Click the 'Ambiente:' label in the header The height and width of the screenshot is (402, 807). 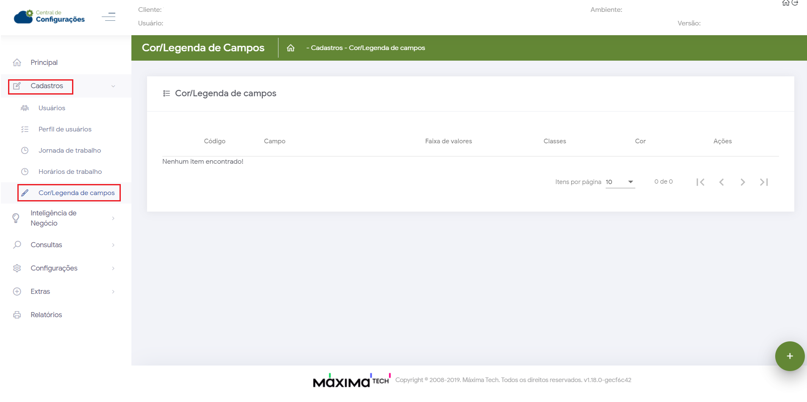606,10
